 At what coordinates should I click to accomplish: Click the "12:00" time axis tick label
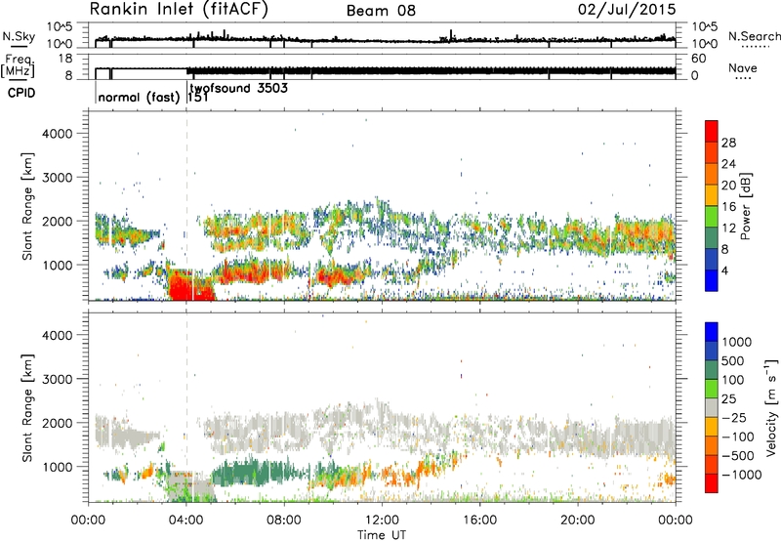382,520
